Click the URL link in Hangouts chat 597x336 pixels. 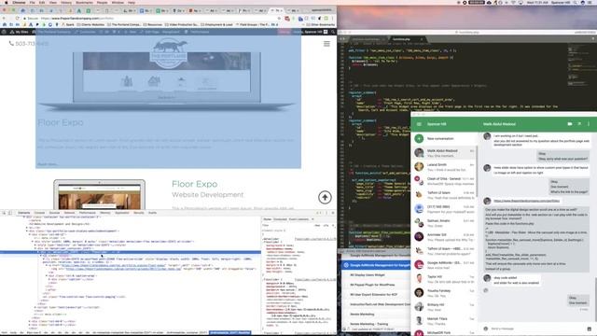526,201
